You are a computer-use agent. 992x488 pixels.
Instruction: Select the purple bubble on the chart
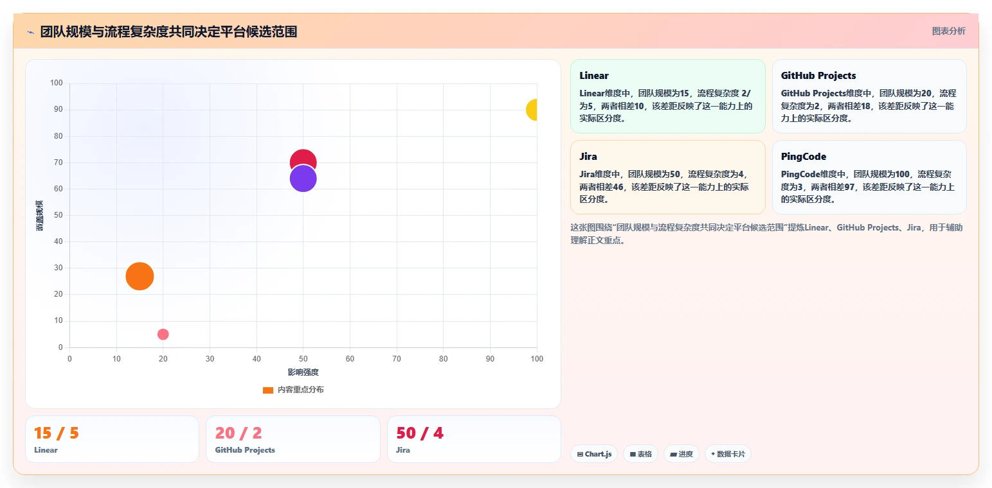(303, 179)
